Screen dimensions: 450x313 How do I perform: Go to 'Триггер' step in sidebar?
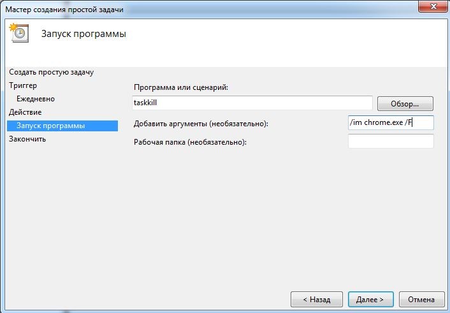(23, 85)
